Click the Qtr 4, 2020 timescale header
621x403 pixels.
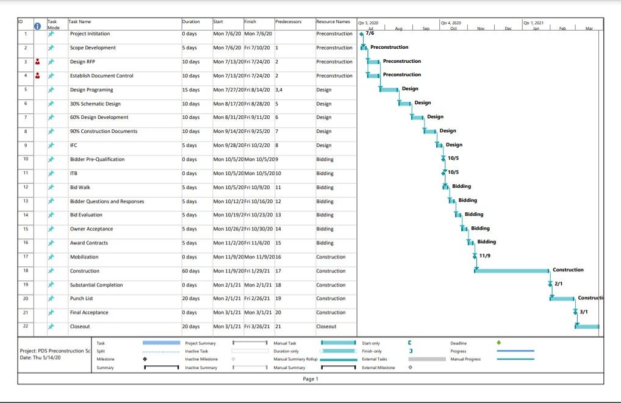[451, 23]
